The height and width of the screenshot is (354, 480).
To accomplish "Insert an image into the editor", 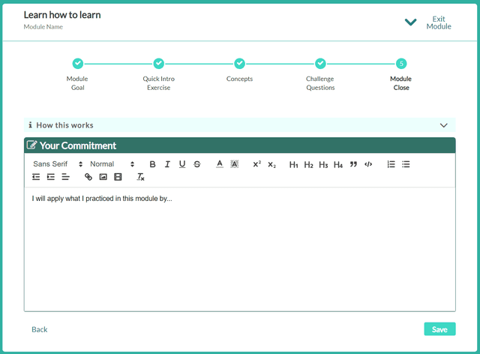I will (103, 177).
